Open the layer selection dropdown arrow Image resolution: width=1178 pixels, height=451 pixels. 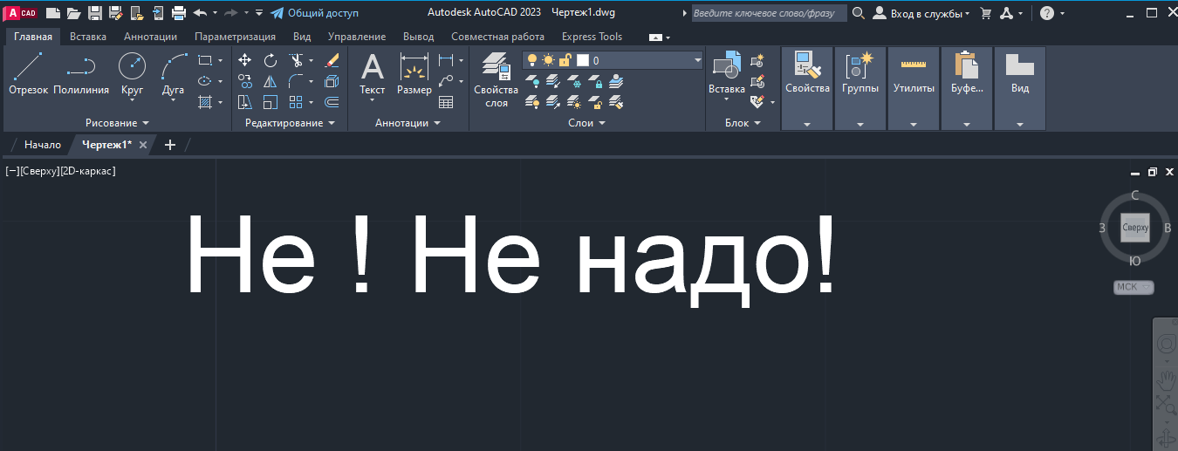click(x=697, y=60)
